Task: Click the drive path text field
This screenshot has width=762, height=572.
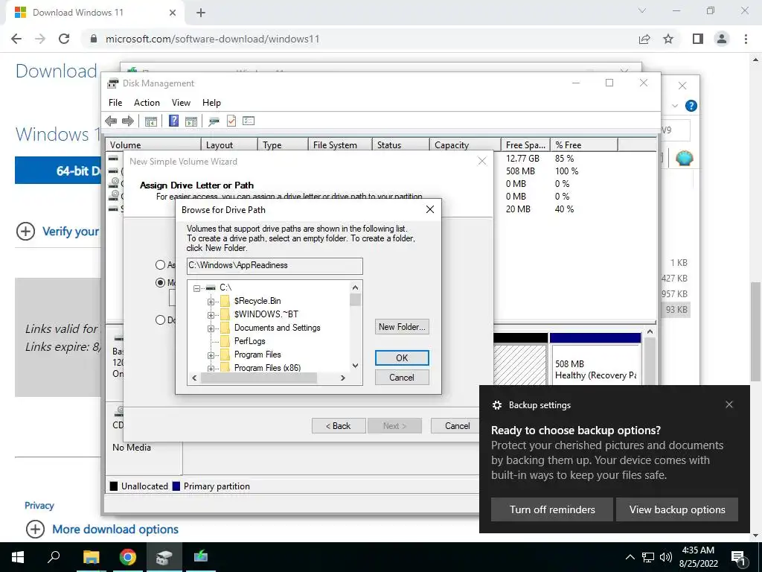Action: [x=275, y=266]
